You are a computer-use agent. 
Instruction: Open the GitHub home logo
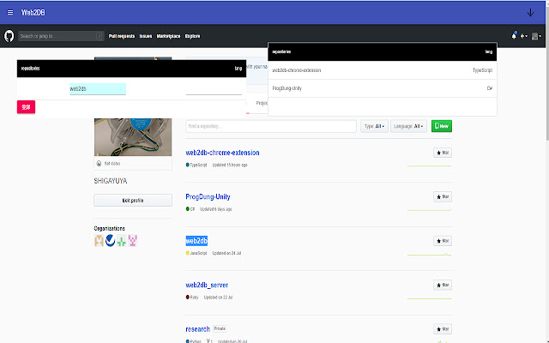point(9,36)
